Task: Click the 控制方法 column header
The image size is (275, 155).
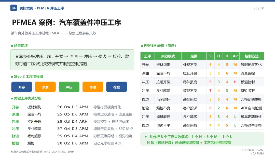Action: click(252, 56)
